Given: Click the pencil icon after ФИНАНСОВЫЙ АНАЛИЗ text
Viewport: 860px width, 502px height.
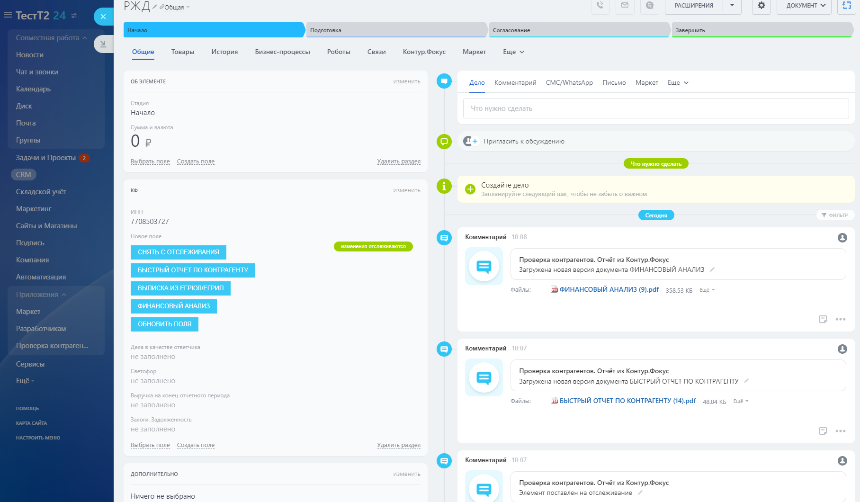Looking at the screenshot, I should (x=712, y=269).
